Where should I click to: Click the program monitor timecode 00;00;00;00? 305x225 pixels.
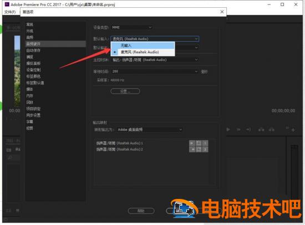283,111
